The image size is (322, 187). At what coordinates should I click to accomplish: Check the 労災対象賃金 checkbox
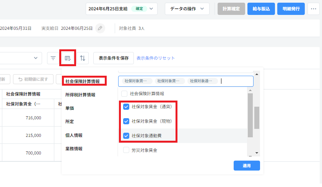click(126, 150)
